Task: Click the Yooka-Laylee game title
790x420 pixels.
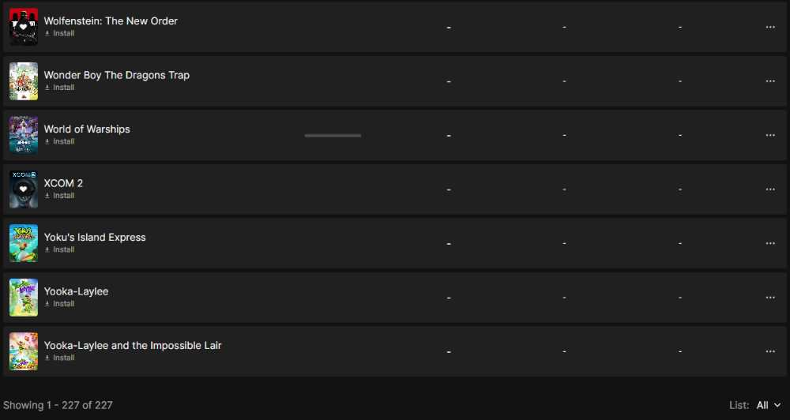Action: coord(76,291)
